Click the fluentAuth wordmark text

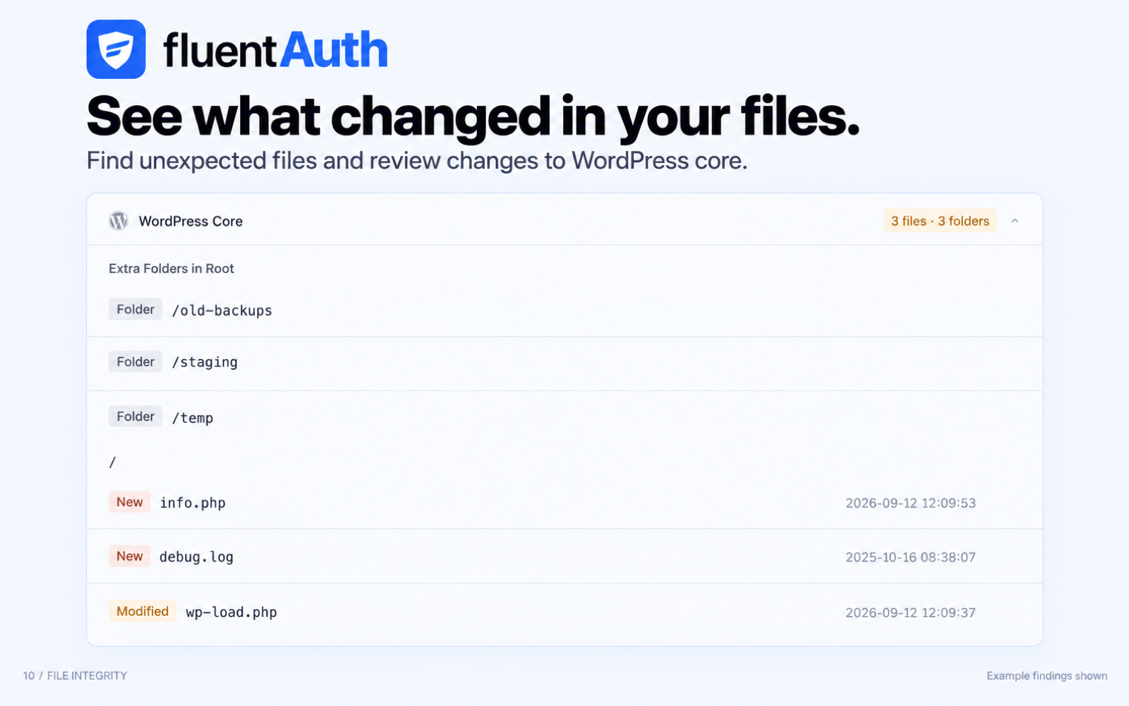click(x=276, y=50)
